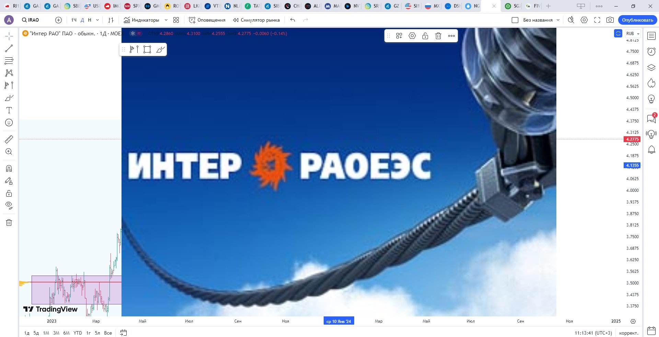The image size is (659, 337).
Task: Expand favorite indicators dropdown arrow
Action: coord(166,20)
